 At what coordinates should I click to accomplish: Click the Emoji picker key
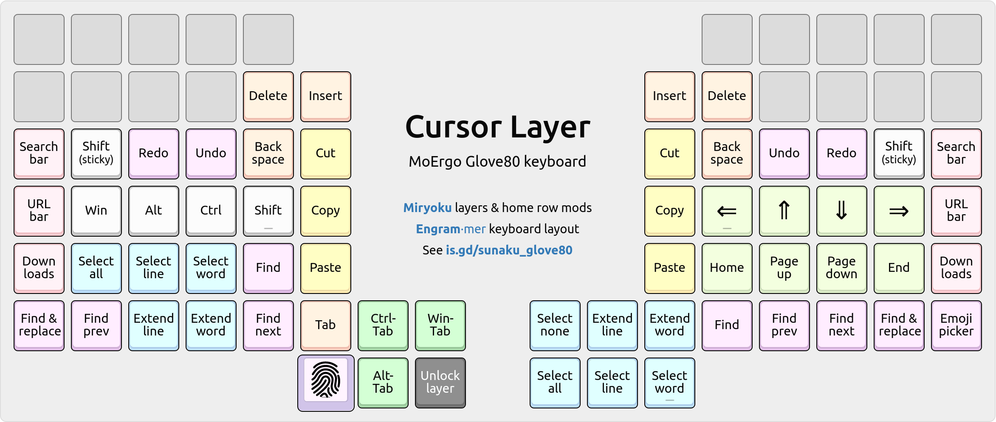point(956,325)
